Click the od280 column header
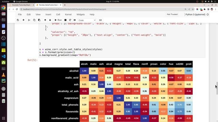218x122 pixels. tap(180, 64)
